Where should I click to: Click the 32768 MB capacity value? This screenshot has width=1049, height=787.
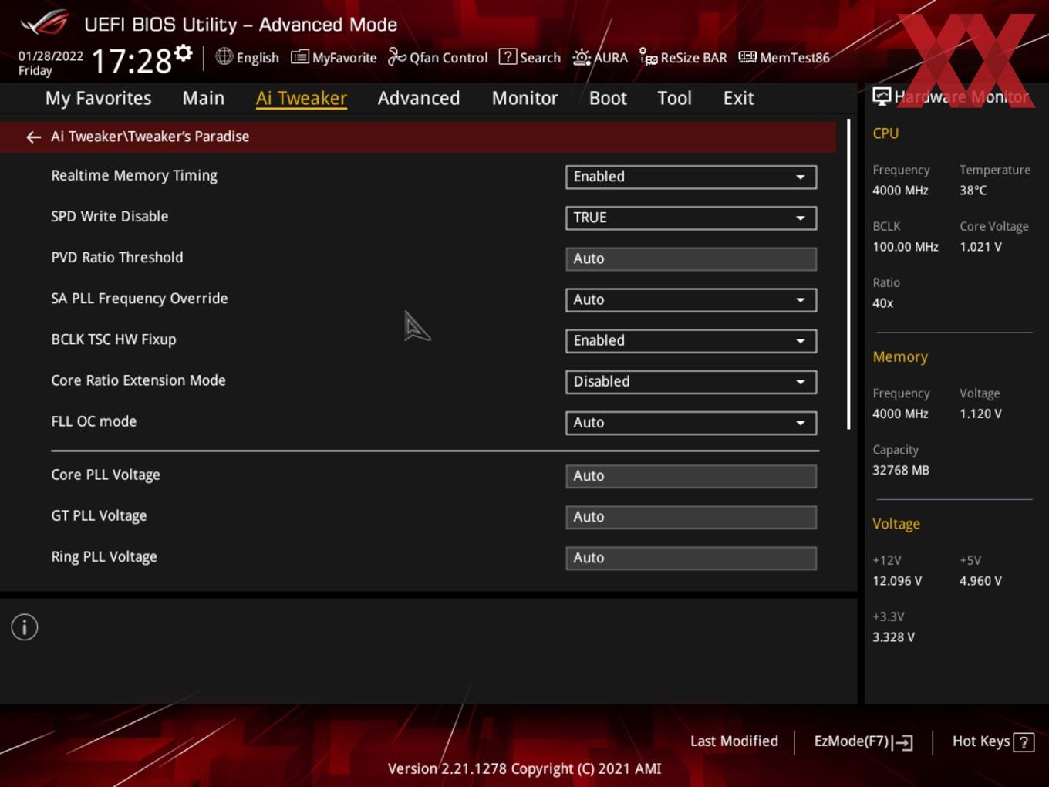(x=901, y=470)
